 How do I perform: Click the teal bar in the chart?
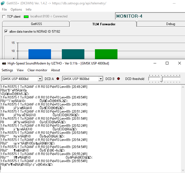coord(73,54)
